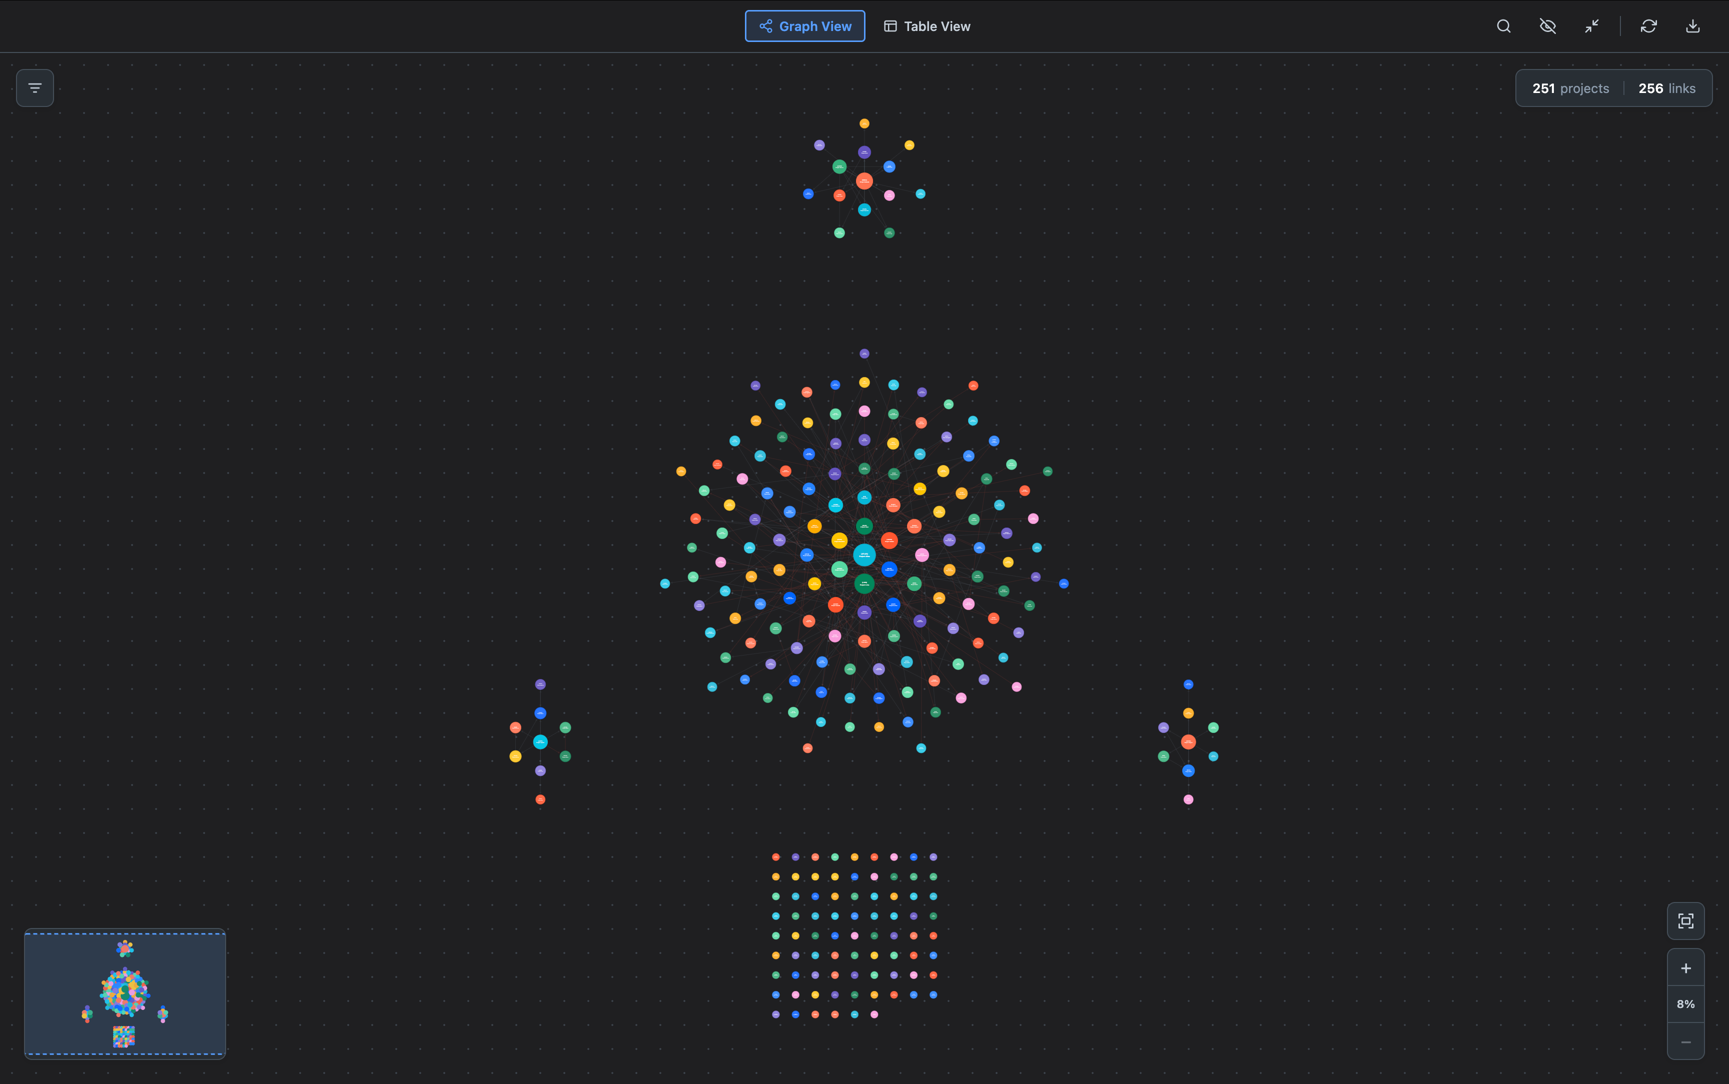The height and width of the screenshot is (1084, 1729).
Task: Click the collapse arrows icon
Action: pyautogui.click(x=1591, y=26)
